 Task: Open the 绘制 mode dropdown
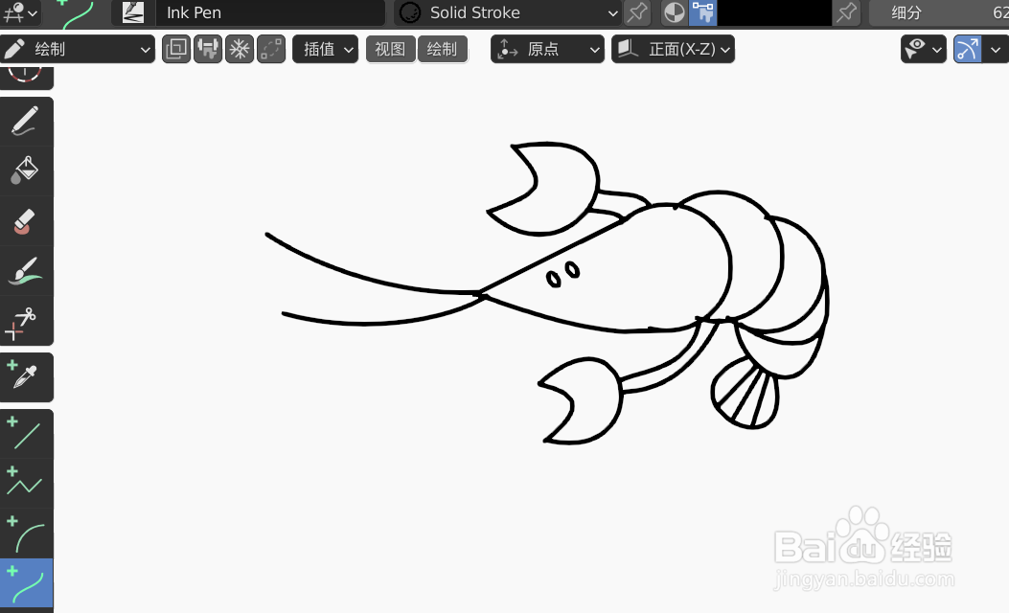[78, 49]
